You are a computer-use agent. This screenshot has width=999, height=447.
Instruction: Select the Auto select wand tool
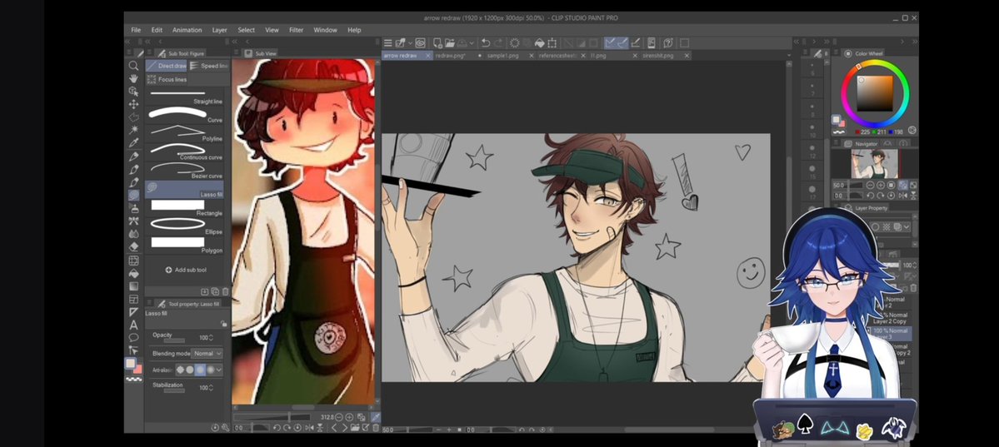[133, 130]
